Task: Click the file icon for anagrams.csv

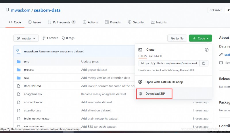Action: click(19, 94)
